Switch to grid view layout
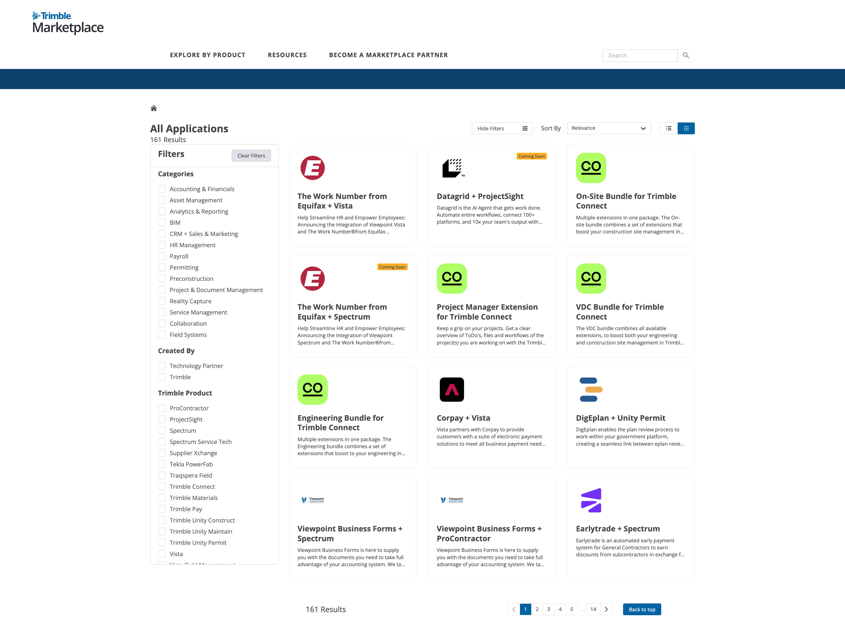 [686, 128]
